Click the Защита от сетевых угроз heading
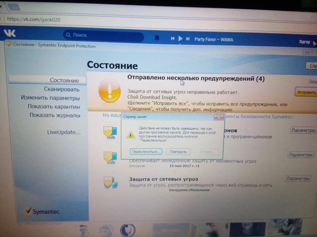Viewport: 317px width, 237px height. coord(163,179)
